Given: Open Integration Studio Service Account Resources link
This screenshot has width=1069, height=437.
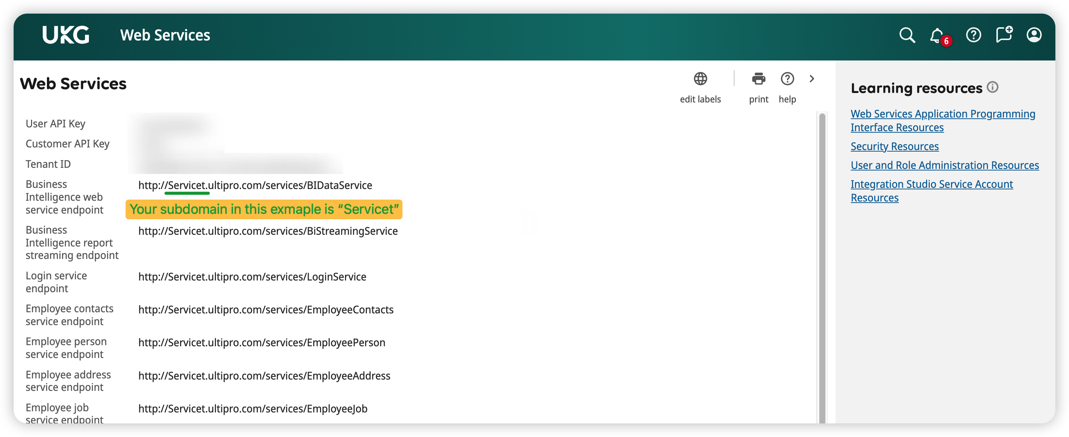Looking at the screenshot, I should (931, 184).
